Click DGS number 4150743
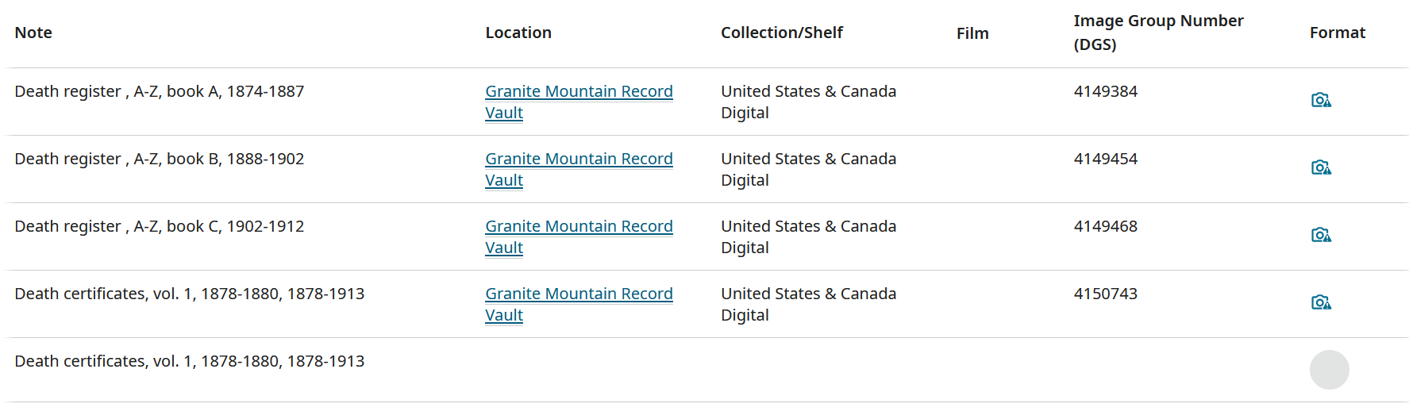This screenshot has height=419, width=1409. click(x=1105, y=294)
